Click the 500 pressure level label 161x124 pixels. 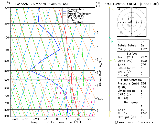pyautogui.click(x=7, y=61)
